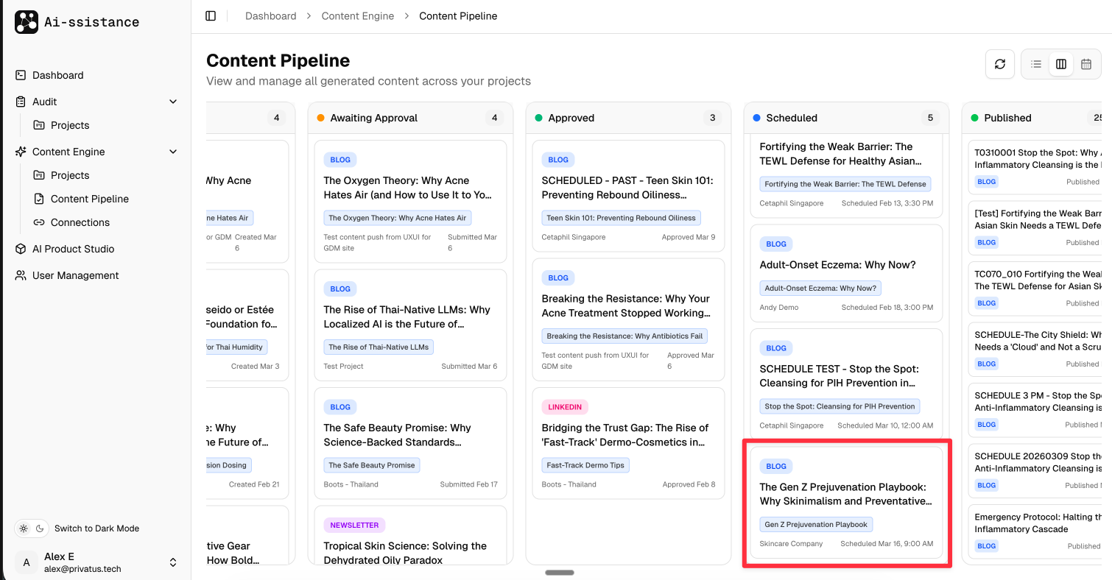This screenshot has width=1112, height=580.
Task: Click Content Engine in the breadcrumb trail
Action: click(358, 15)
